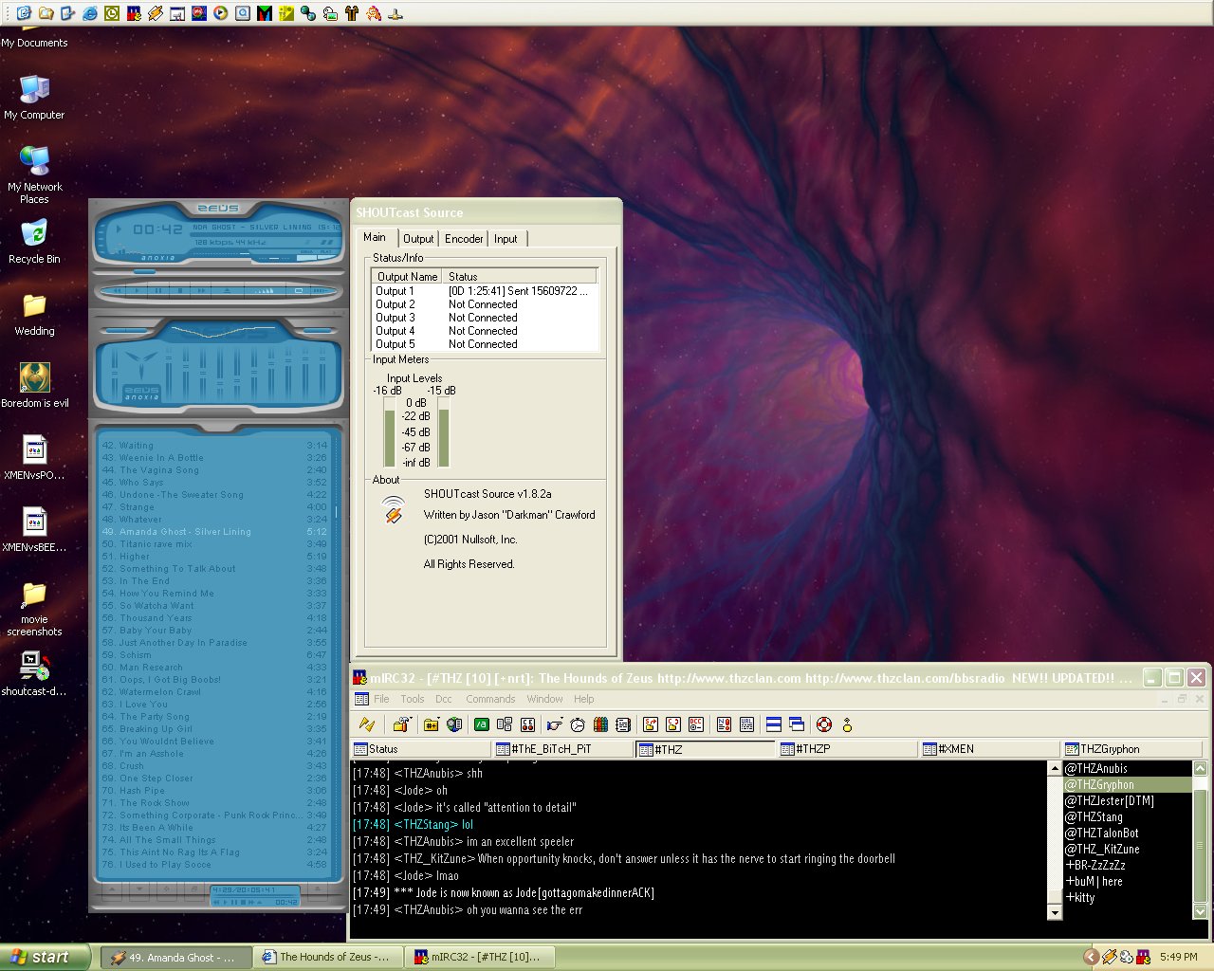Switch to the Output tab in SHOUTcast Source
The height and width of the screenshot is (971, 1214).
(x=418, y=239)
